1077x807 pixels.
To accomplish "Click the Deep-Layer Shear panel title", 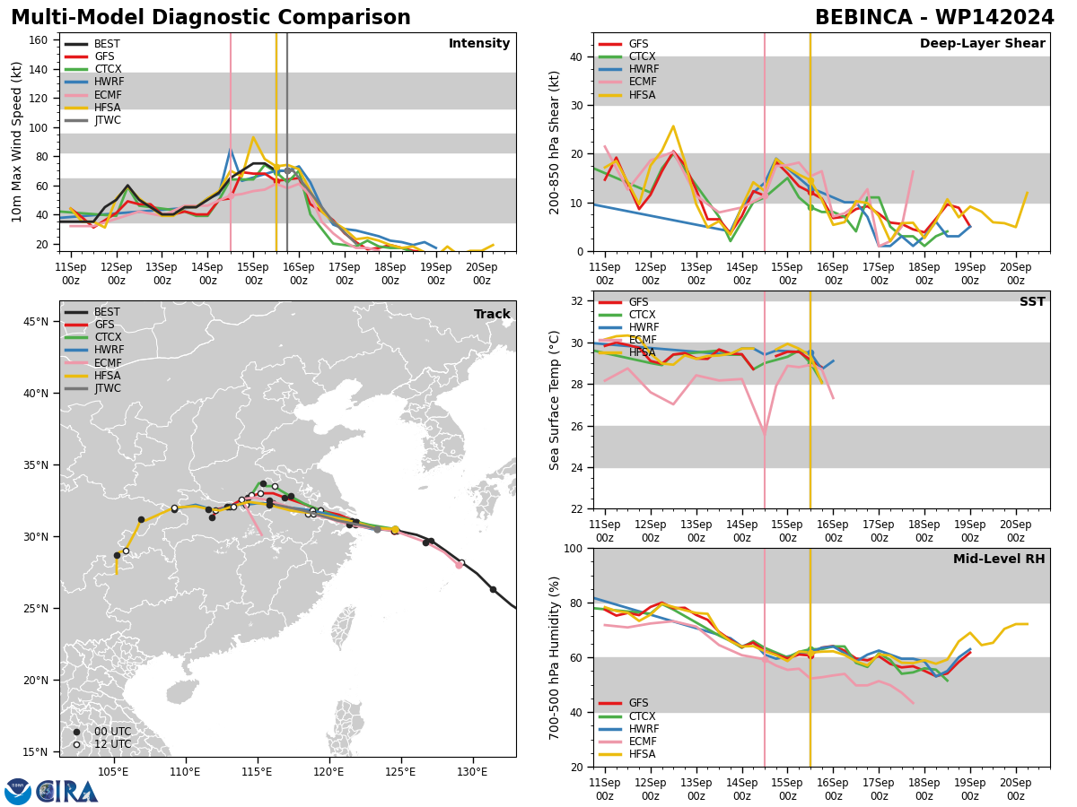I will [x=982, y=44].
